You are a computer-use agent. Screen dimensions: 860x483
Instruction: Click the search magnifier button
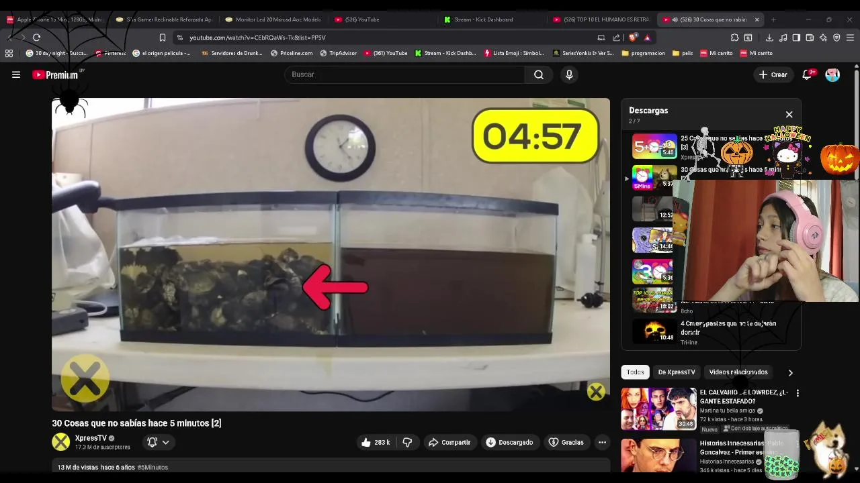pyautogui.click(x=539, y=74)
